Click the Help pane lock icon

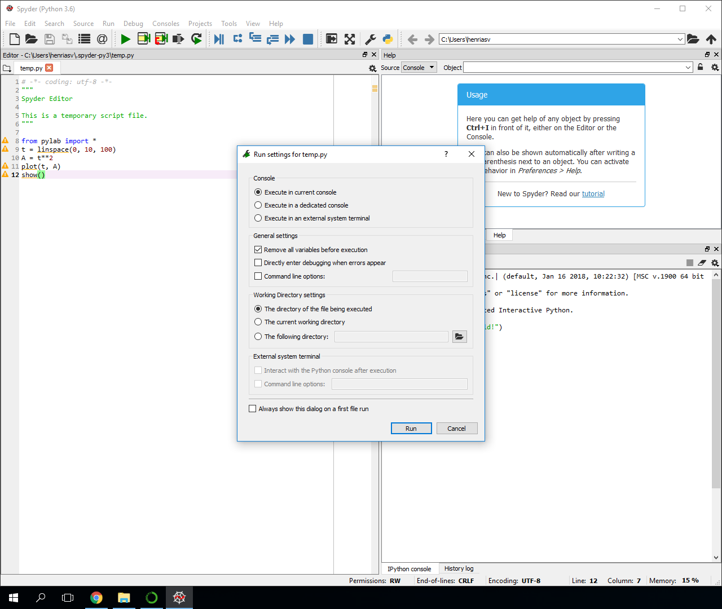pyautogui.click(x=701, y=67)
